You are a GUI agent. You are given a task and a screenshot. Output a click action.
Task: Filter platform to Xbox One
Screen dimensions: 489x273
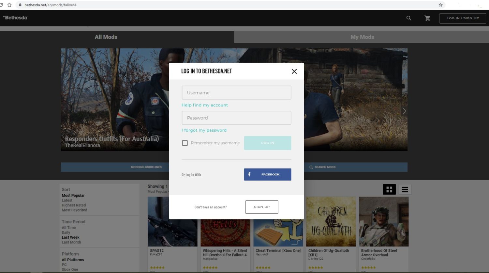click(70, 270)
